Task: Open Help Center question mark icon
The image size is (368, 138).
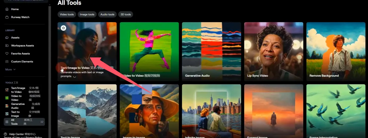Action: click(6, 134)
